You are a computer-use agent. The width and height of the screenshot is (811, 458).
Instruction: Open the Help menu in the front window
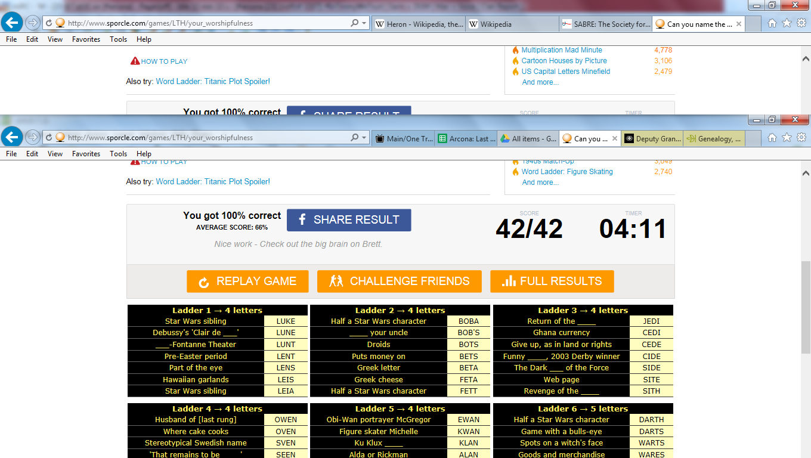click(x=144, y=154)
